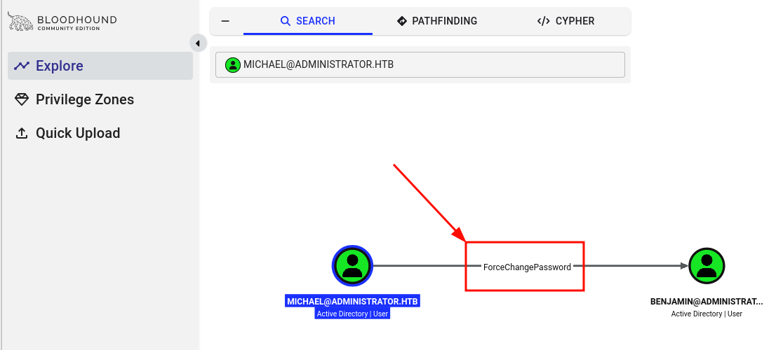Select the BENJAMIN user node in graph
The height and width of the screenshot is (350, 783).
[707, 265]
